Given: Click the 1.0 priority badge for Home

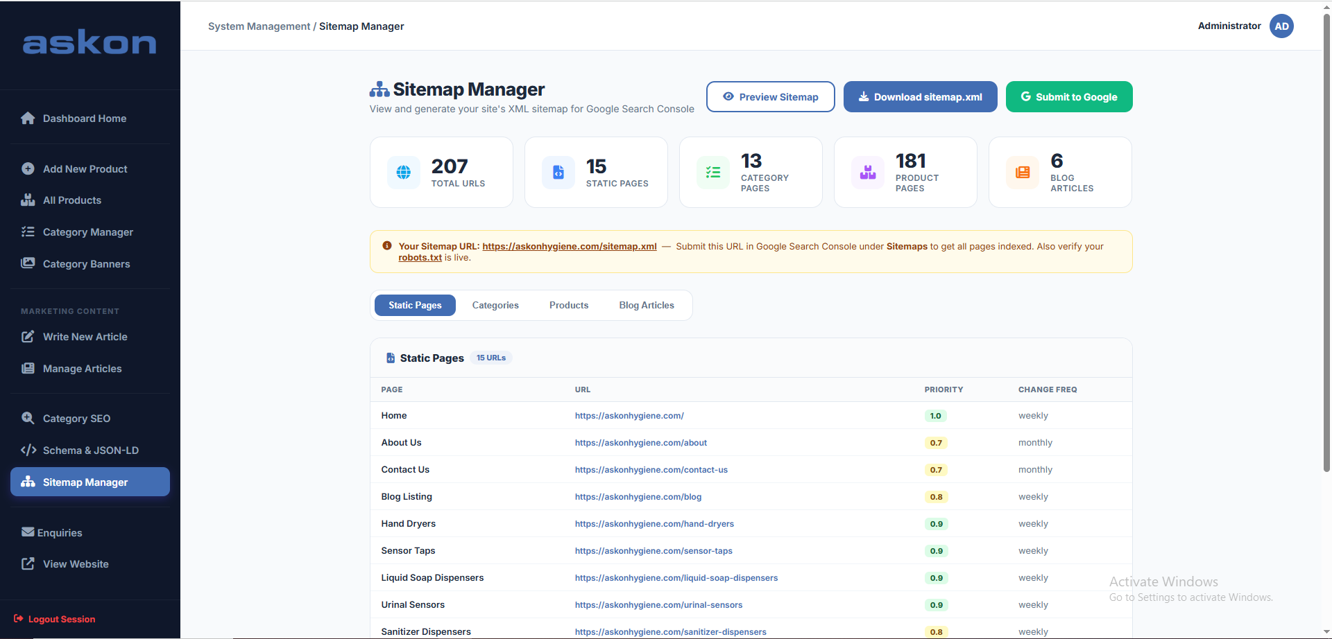Looking at the screenshot, I should pyautogui.click(x=935, y=416).
